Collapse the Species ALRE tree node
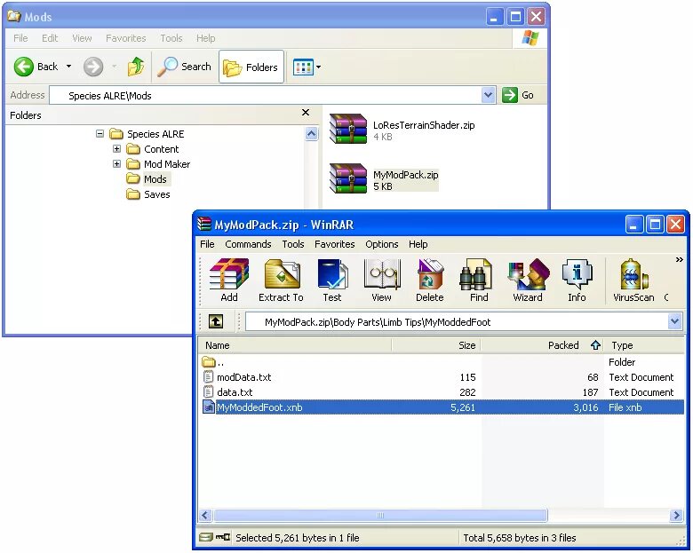Screen dimensions: 693x553 [100, 133]
